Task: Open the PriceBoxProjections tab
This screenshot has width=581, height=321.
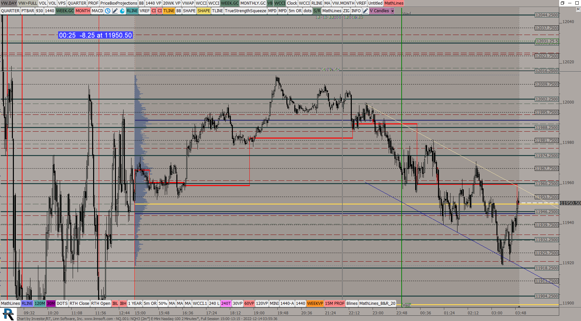Action: pos(119,3)
